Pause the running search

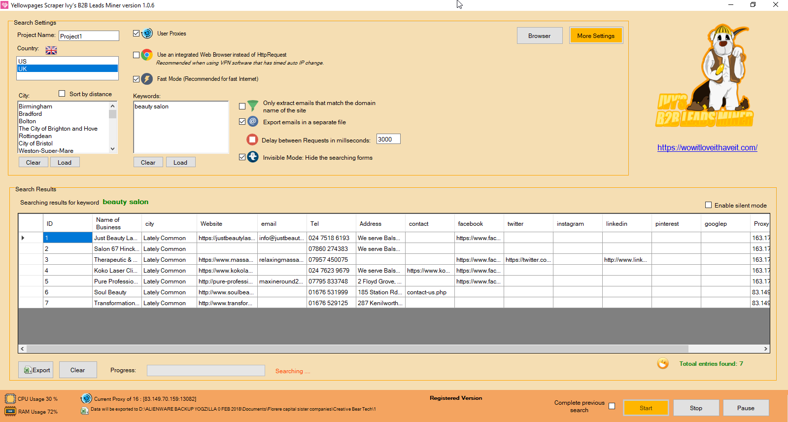(x=746, y=408)
